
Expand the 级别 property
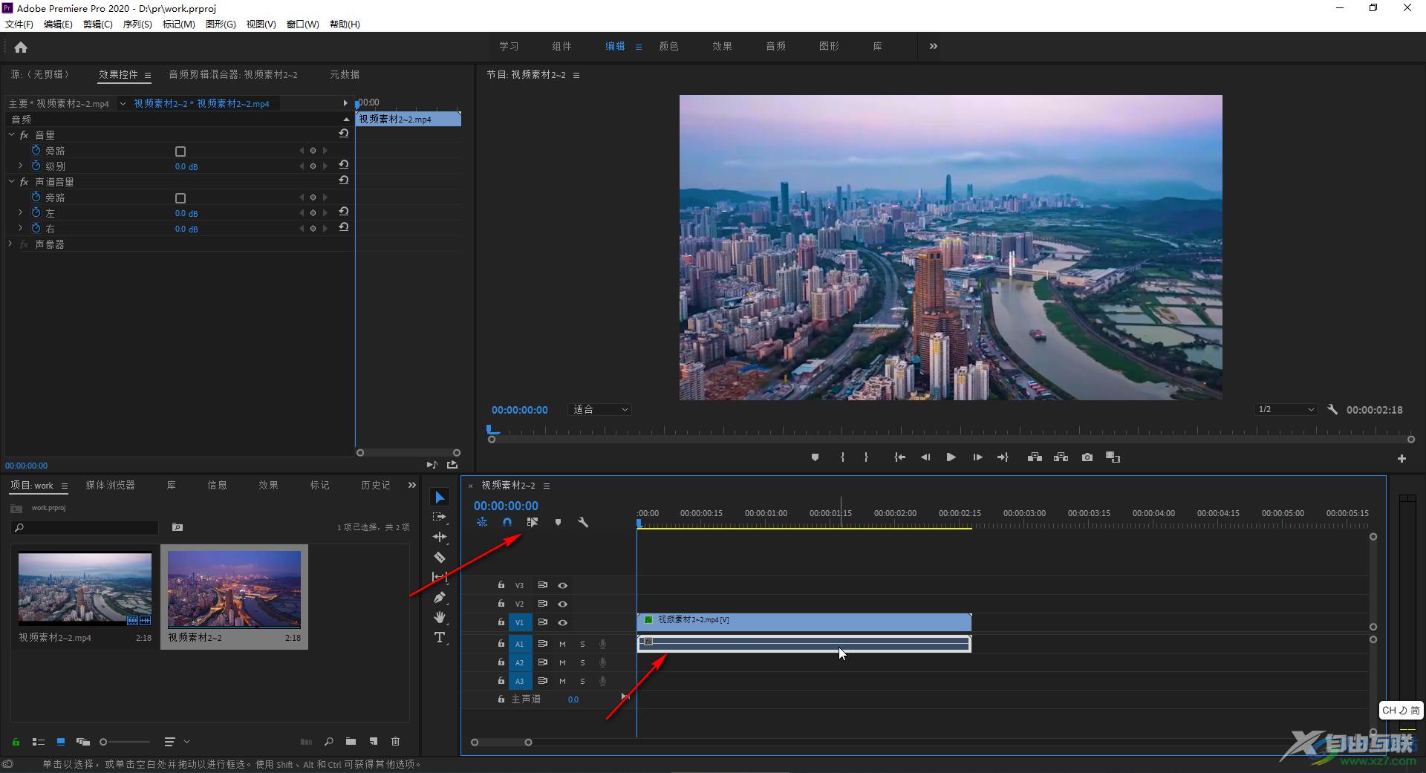click(x=21, y=166)
